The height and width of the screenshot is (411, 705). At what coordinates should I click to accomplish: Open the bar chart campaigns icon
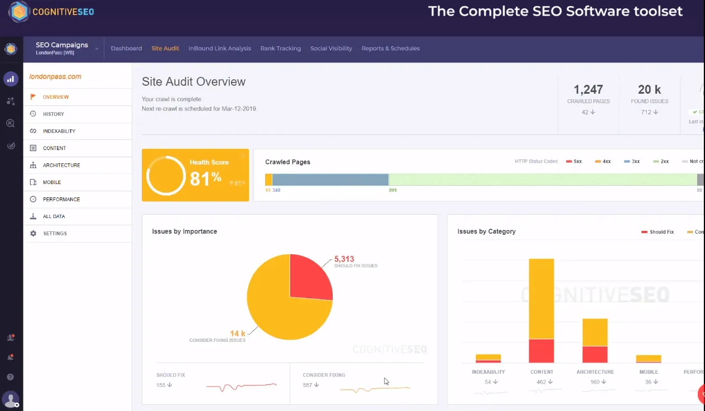(11, 79)
